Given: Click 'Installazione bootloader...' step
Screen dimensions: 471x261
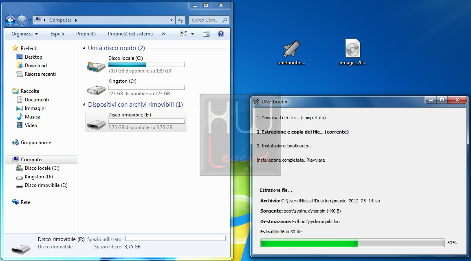Looking at the screenshot, I should [284, 146].
